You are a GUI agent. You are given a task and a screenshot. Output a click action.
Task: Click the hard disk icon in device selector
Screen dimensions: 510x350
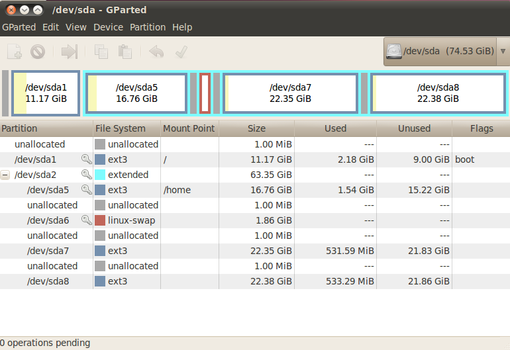(394, 51)
